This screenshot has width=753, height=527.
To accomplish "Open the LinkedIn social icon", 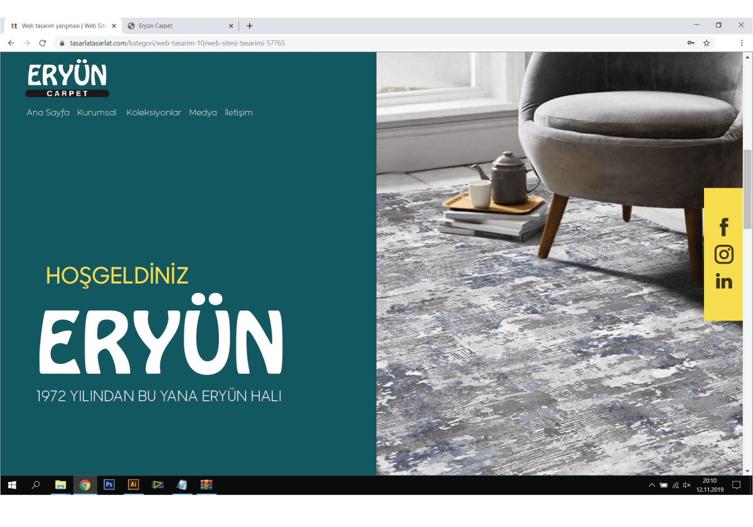I will tap(724, 282).
